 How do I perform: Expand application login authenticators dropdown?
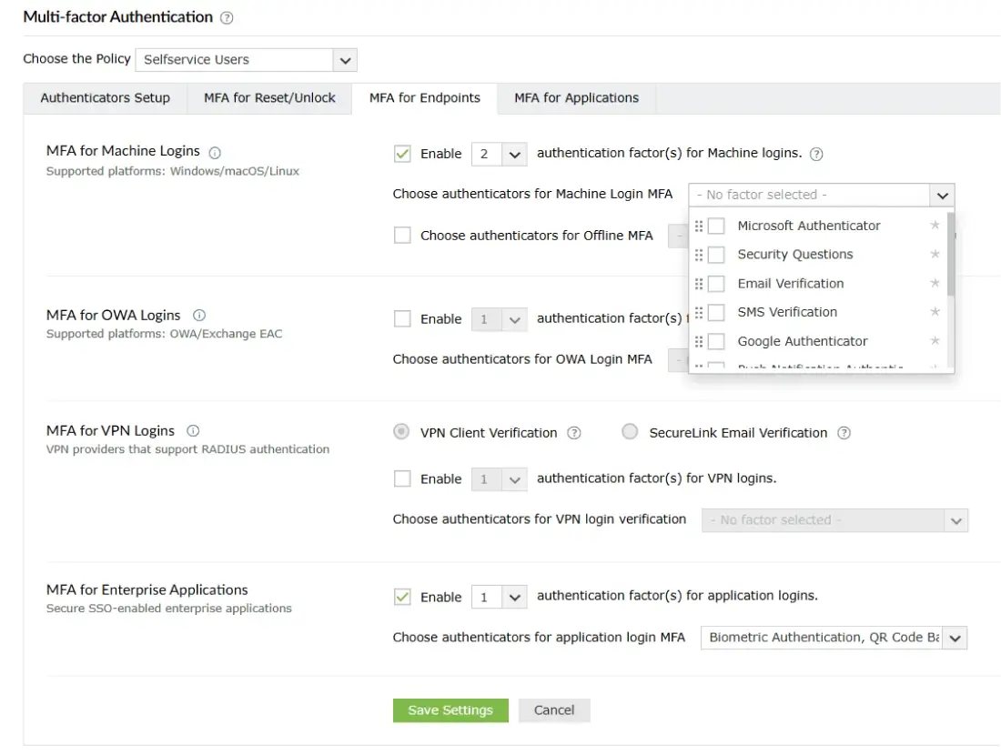coord(955,639)
